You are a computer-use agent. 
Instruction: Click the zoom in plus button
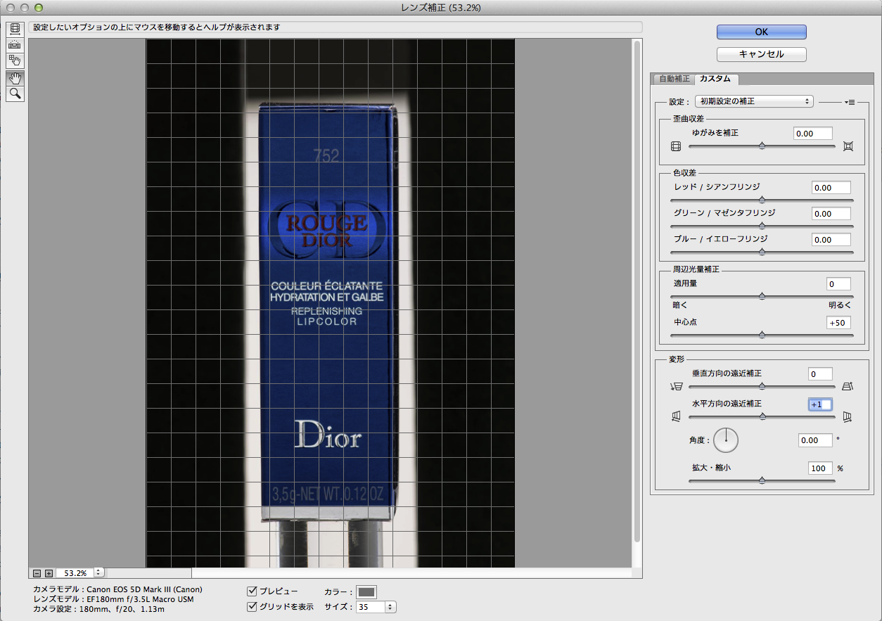coord(49,573)
